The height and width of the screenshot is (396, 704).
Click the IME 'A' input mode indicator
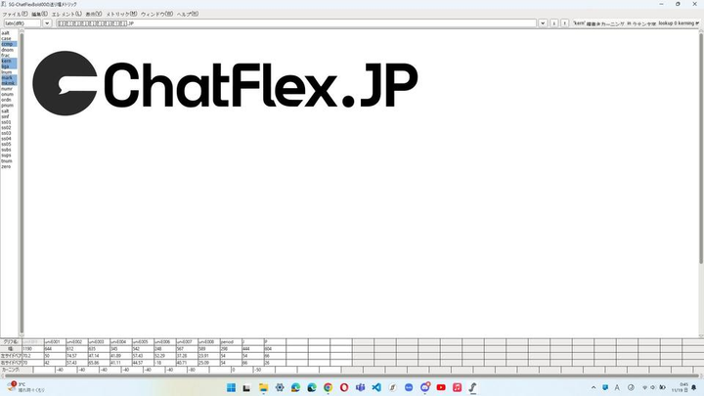pyautogui.click(x=617, y=387)
